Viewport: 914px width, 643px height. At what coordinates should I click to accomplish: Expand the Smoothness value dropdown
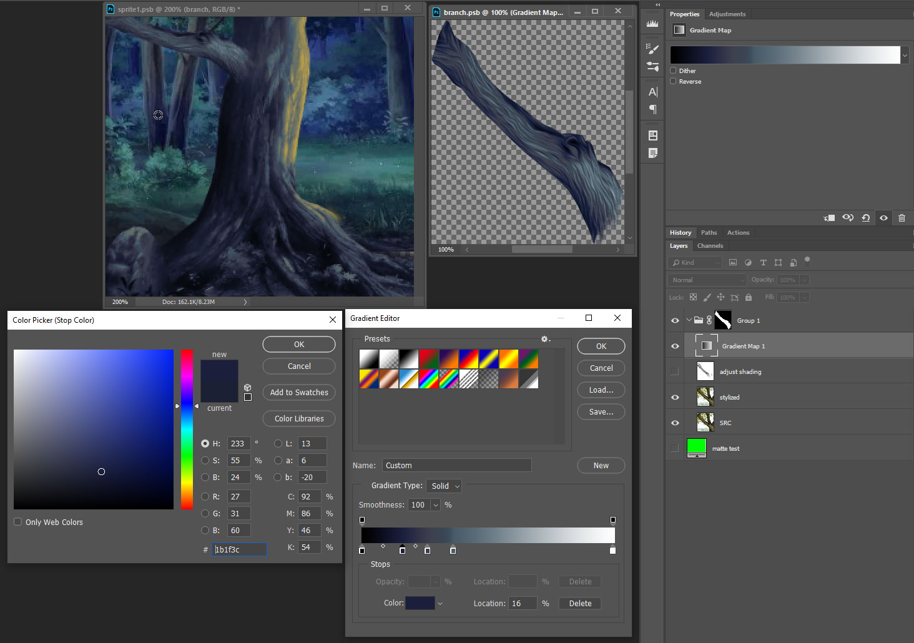tap(435, 505)
